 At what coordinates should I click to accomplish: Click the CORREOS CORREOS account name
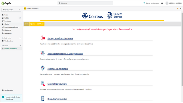(175, 3)
